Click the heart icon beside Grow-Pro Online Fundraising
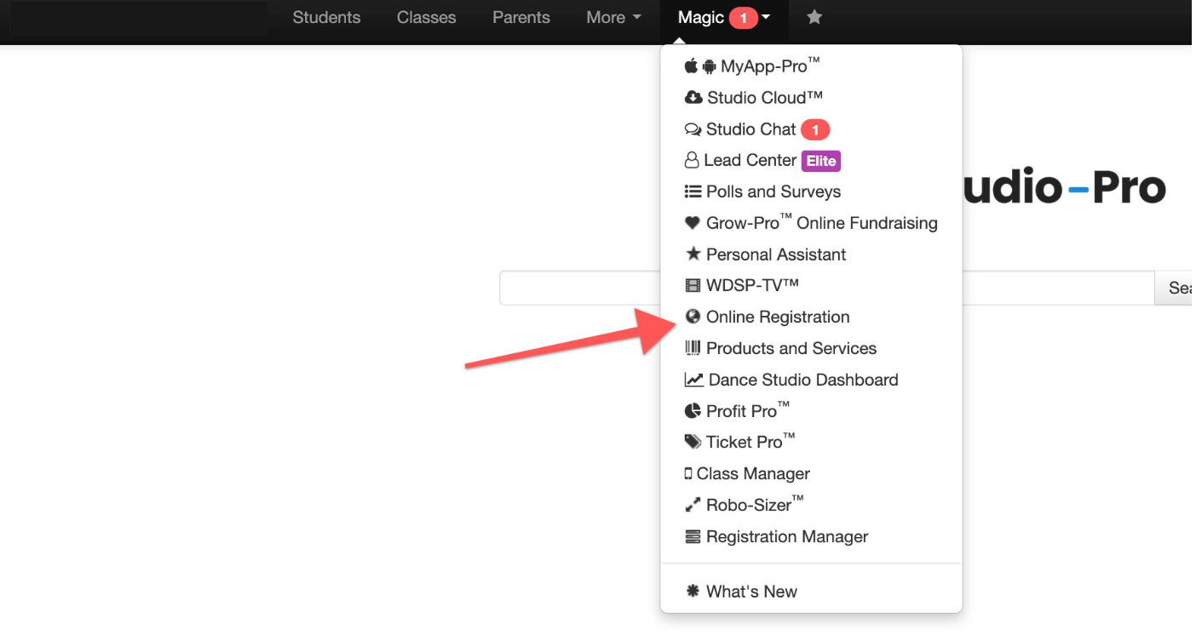Screen dimensions: 1196x635 click(x=693, y=223)
